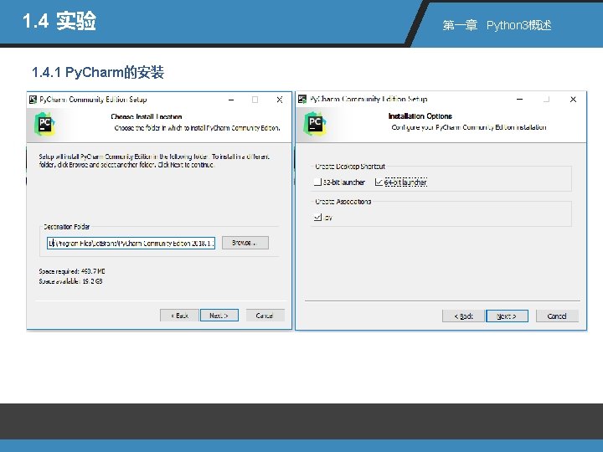
Task: Click the PyCharm logo in Choose Install Location window
Action: coord(44,124)
